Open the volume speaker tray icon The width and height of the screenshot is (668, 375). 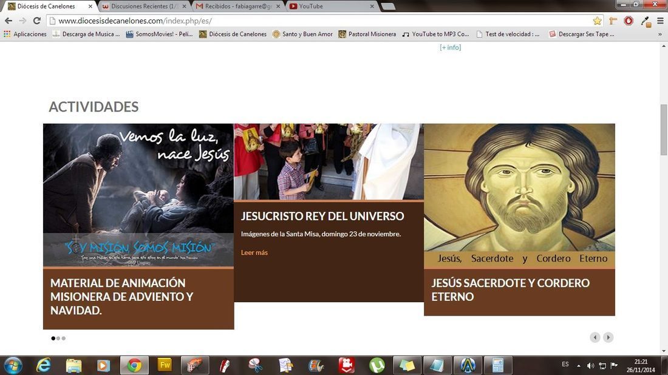tap(590, 366)
